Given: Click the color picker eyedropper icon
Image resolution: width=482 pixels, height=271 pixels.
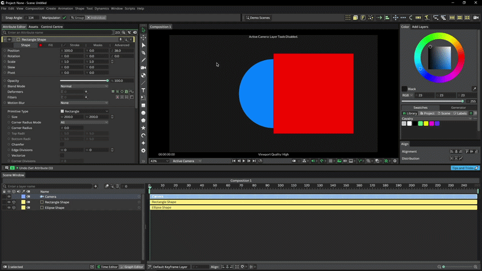Looking at the screenshot, I should (x=474, y=89).
